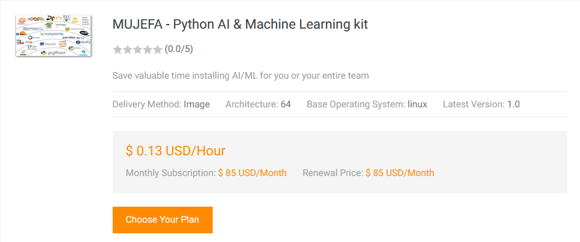
Task: Click the Base Operating System linux value
Action: (x=417, y=105)
